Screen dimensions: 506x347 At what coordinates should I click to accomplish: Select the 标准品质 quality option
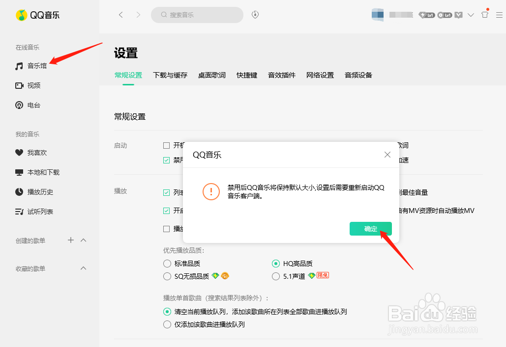(x=167, y=263)
